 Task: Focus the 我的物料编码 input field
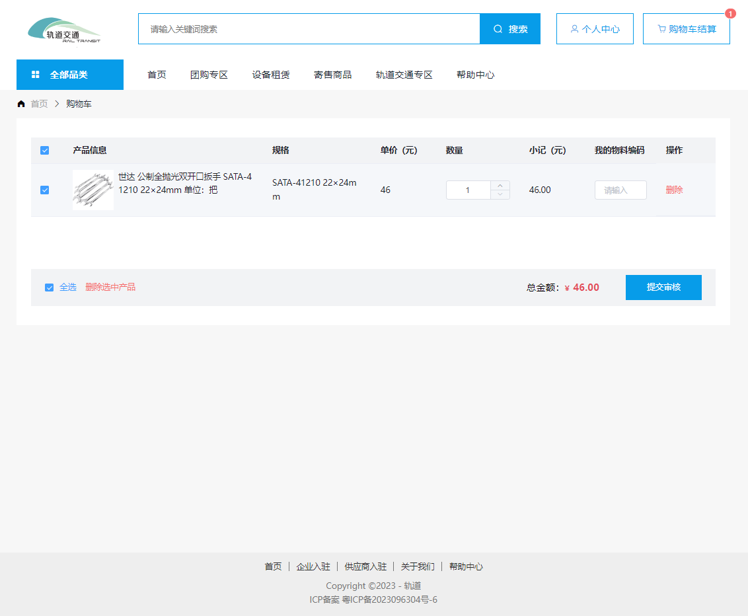point(620,190)
